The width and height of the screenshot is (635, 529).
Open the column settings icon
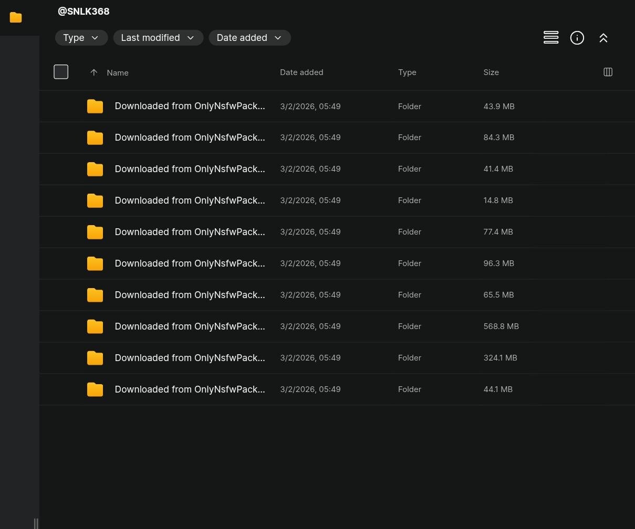point(608,72)
